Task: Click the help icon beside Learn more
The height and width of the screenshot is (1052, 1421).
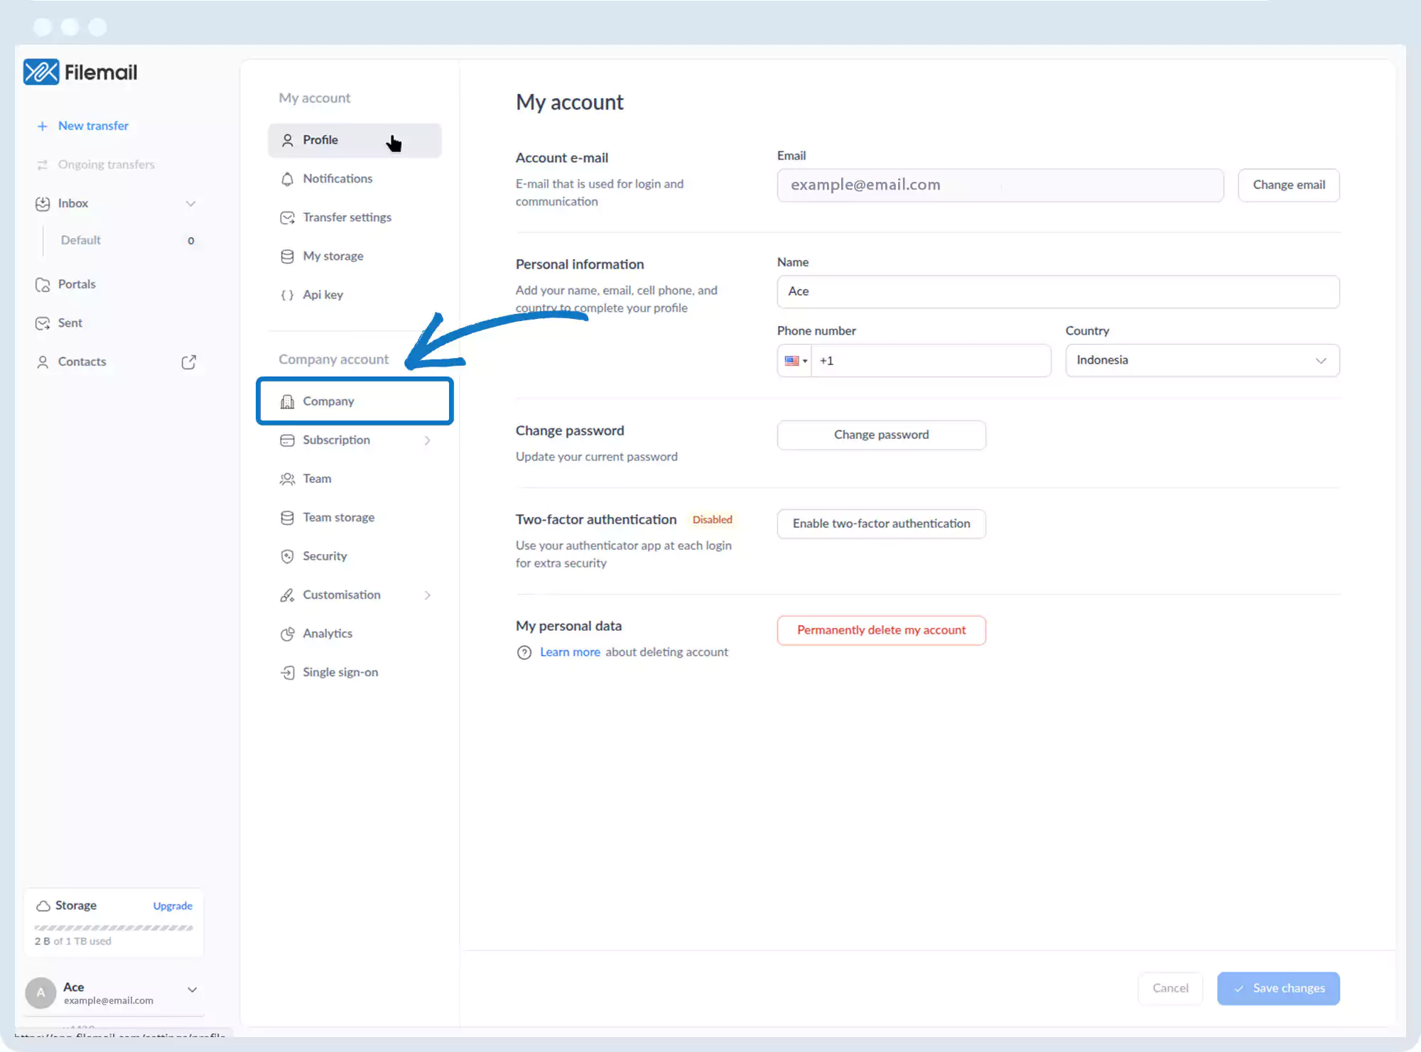Action: pyautogui.click(x=524, y=653)
